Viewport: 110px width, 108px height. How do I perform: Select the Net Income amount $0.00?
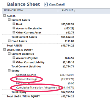tap(71, 84)
